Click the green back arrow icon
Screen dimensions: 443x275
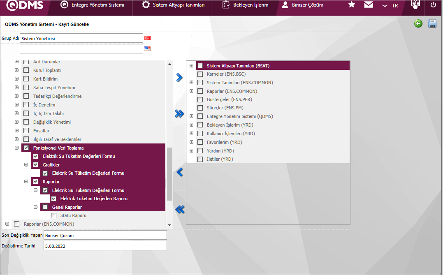point(418,24)
